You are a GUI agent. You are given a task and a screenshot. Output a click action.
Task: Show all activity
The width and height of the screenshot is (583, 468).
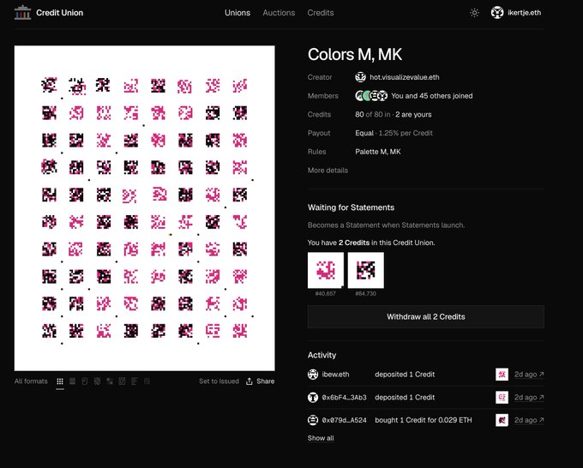tap(321, 438)
